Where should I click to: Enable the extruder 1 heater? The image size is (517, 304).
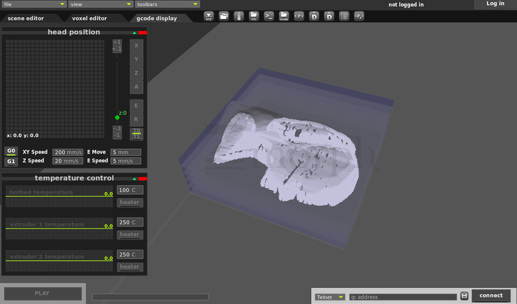(130, 235)
